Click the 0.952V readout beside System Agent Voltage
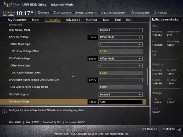This screenshot has width=183, height=137. (93, 80)
